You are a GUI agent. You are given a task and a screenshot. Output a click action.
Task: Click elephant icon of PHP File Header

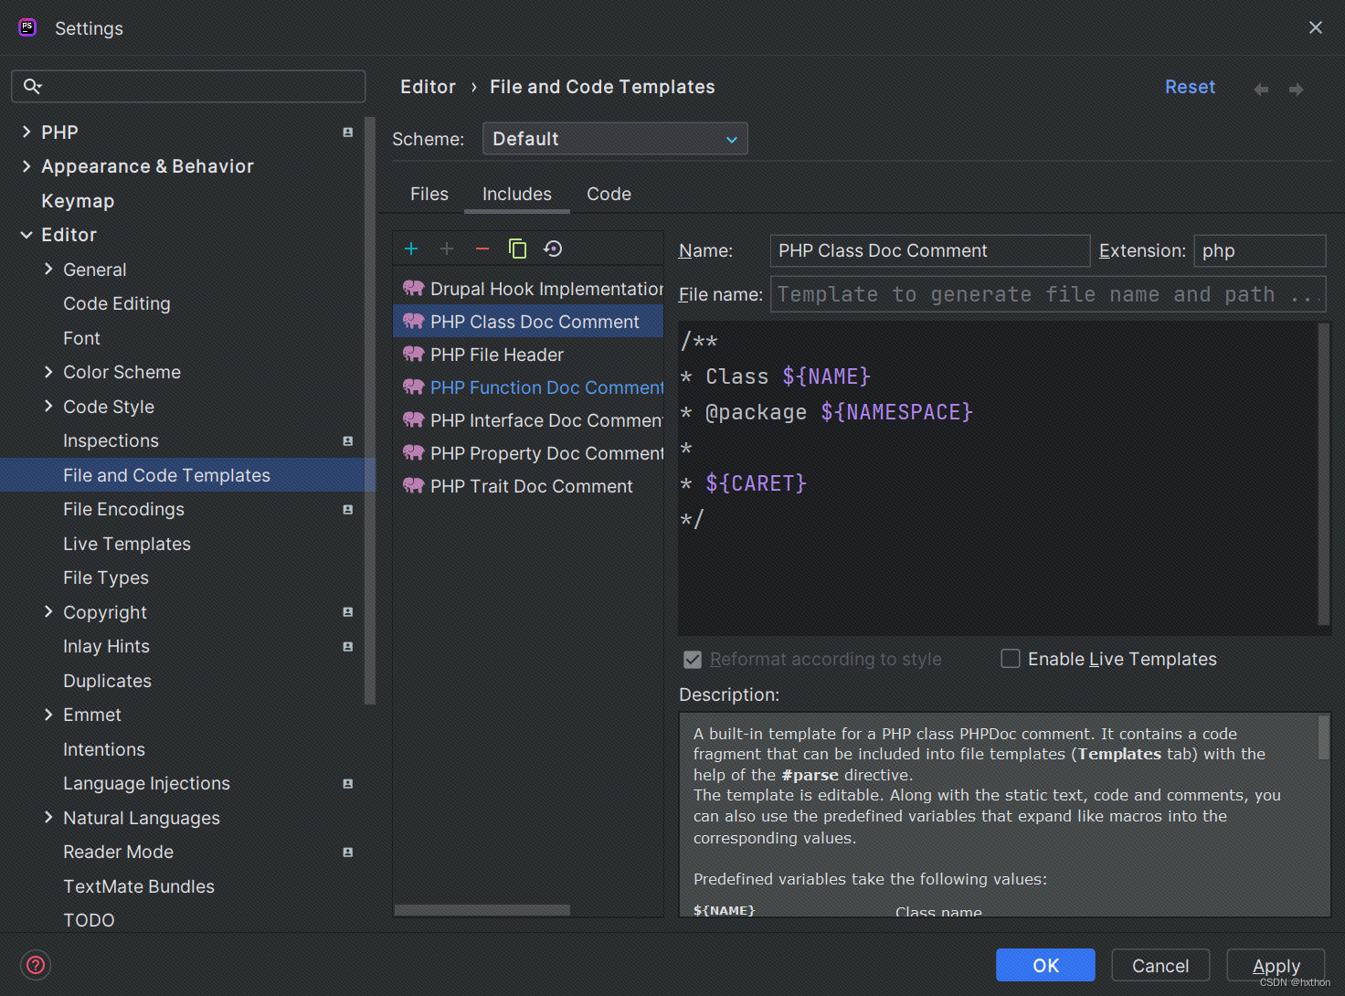tap(413, 354)
